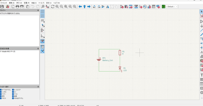Click the paste clipboard icon
Viewport: 203px width, 106px height.
pyautogui.click(x=27, y=6)
